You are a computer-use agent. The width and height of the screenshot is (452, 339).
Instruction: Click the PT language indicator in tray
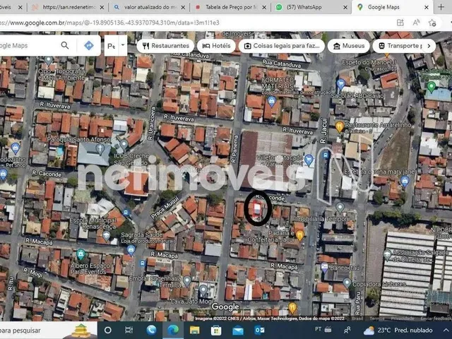point(319,329)
